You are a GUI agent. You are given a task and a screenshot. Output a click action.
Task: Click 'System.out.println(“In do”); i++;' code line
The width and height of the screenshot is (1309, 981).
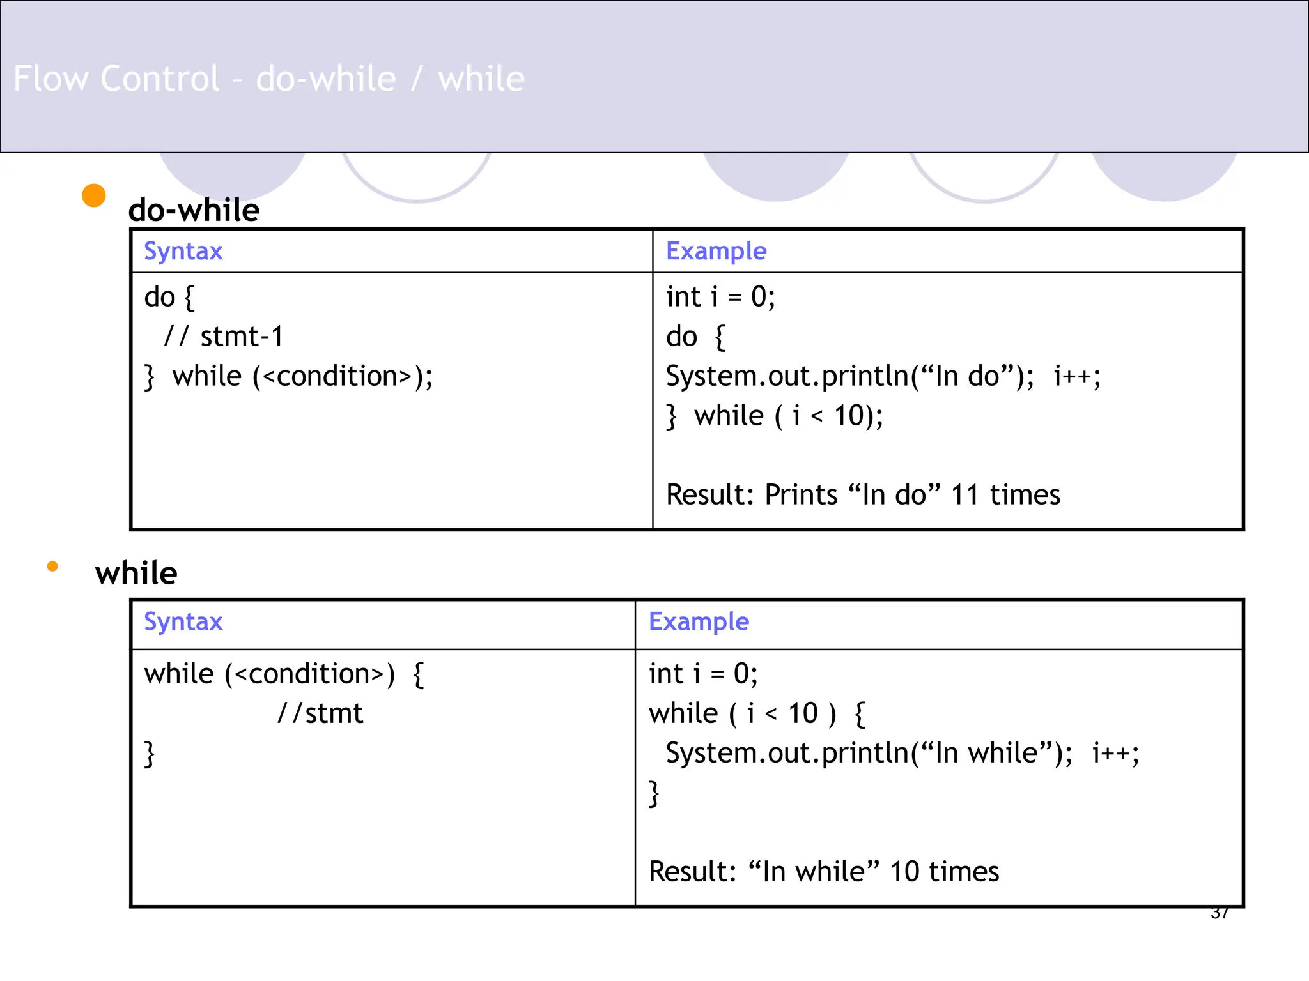coord(883,376)
